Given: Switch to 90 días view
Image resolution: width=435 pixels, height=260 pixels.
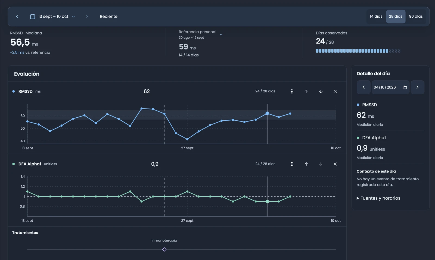Looking at the screenshot, I should pos(416,17).
